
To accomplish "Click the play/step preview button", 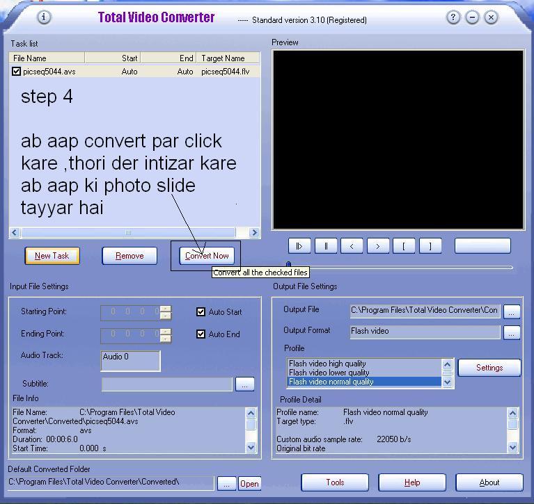I will click(x=299, y=246).
